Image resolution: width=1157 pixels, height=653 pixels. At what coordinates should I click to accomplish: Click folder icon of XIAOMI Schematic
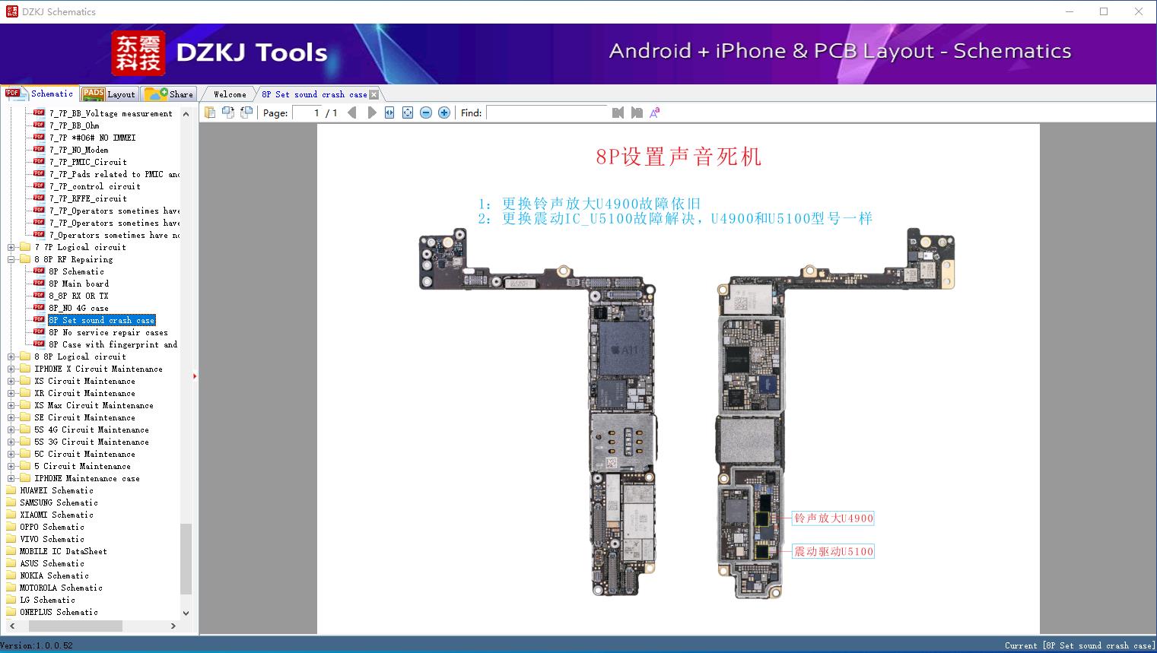pyautogui.click(x=11, y=515)
